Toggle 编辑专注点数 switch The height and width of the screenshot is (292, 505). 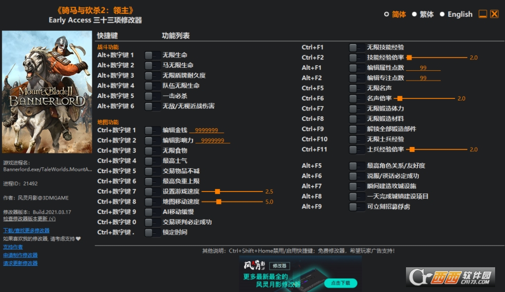[x=357, y=78]
